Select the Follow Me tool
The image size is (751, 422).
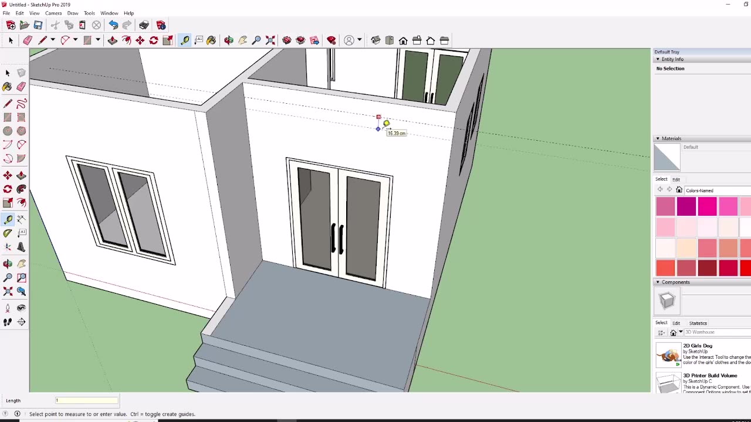21,189
